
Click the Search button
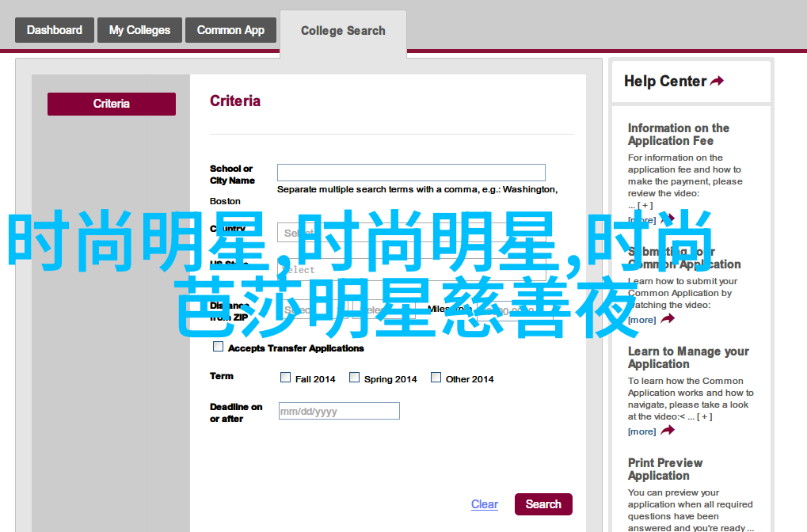point(543,504)
